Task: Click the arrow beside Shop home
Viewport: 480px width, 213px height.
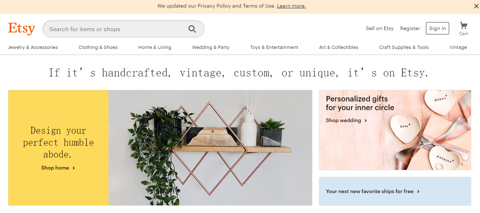Action: click(74, 168)
